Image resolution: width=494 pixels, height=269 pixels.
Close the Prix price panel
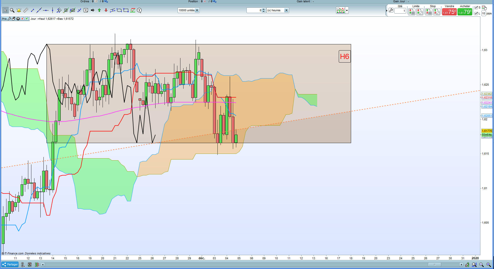click(18, 19)
